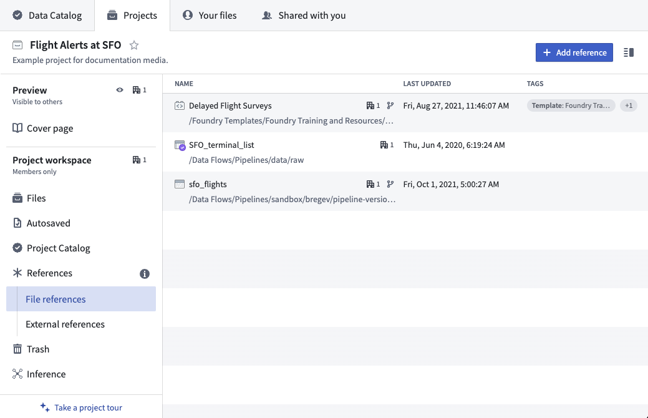Open sfo_flights dataset
The width and height of the screenshot is (648, 418).
(x=208, y=184)
